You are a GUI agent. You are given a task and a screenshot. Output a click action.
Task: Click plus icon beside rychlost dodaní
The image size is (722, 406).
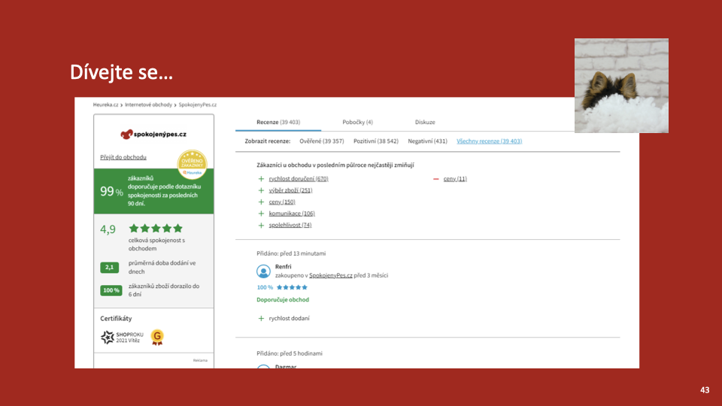click(x=261, y=318)
